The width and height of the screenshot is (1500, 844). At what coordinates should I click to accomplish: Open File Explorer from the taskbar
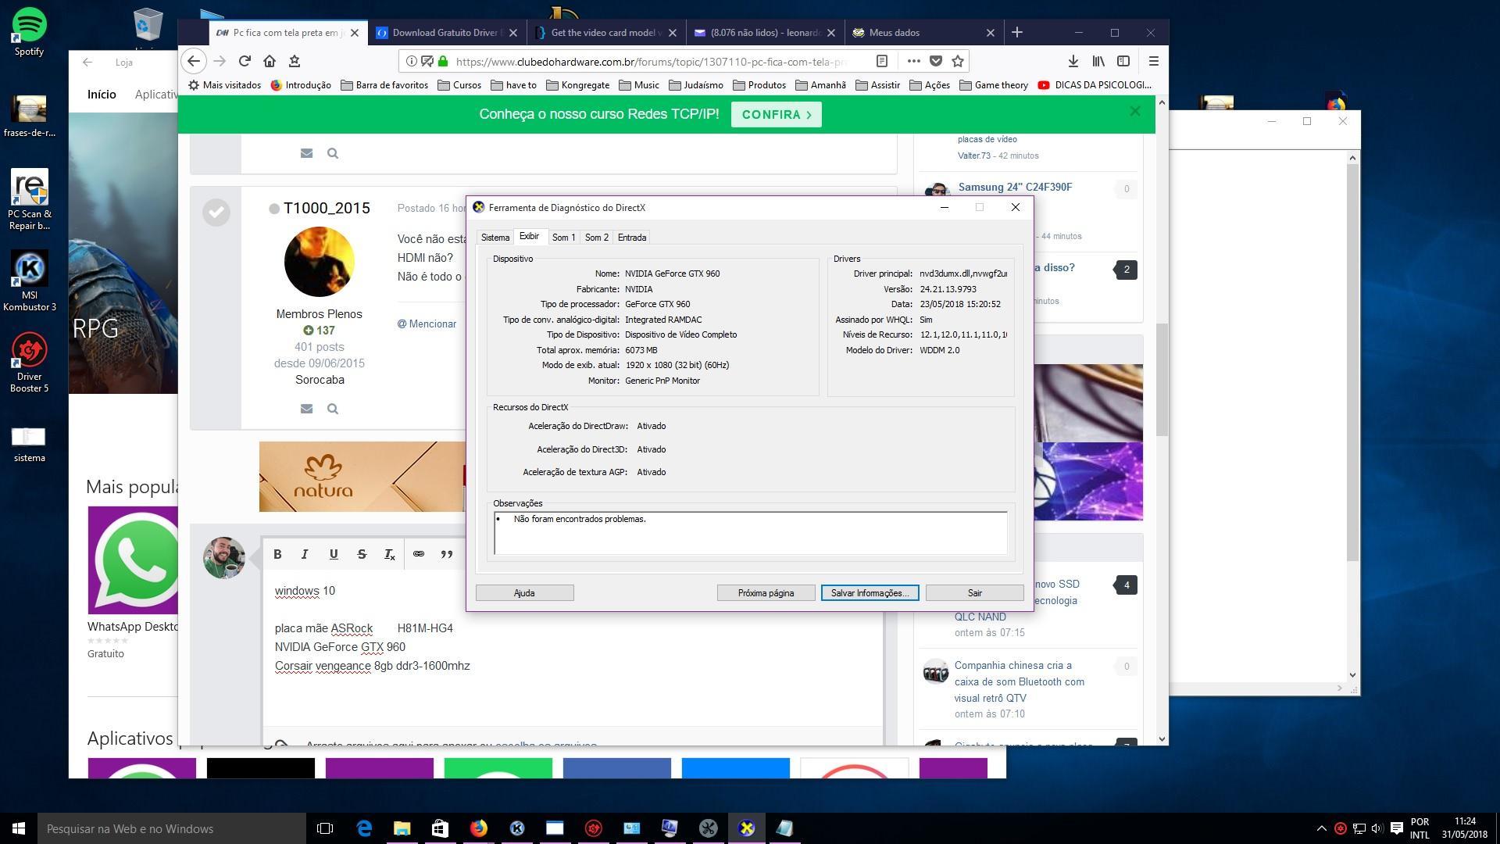402,828
